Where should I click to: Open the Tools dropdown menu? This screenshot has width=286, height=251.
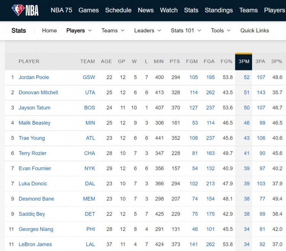coord(220,30)
